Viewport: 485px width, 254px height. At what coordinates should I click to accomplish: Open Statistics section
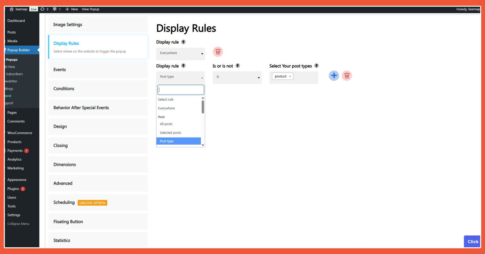tap(98, 240)
